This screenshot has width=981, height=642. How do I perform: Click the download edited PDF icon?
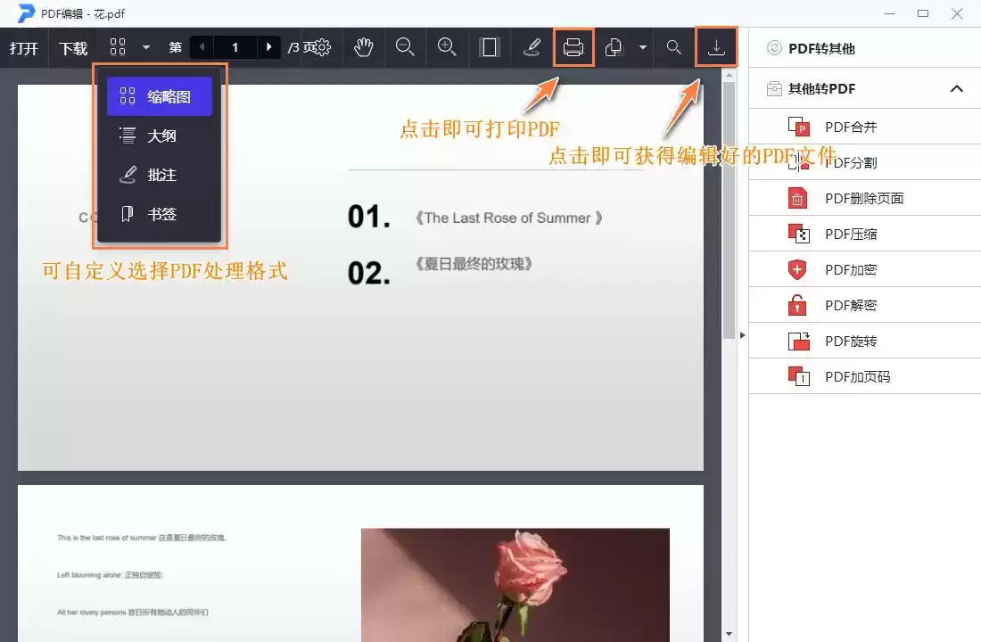click(716, 47)
